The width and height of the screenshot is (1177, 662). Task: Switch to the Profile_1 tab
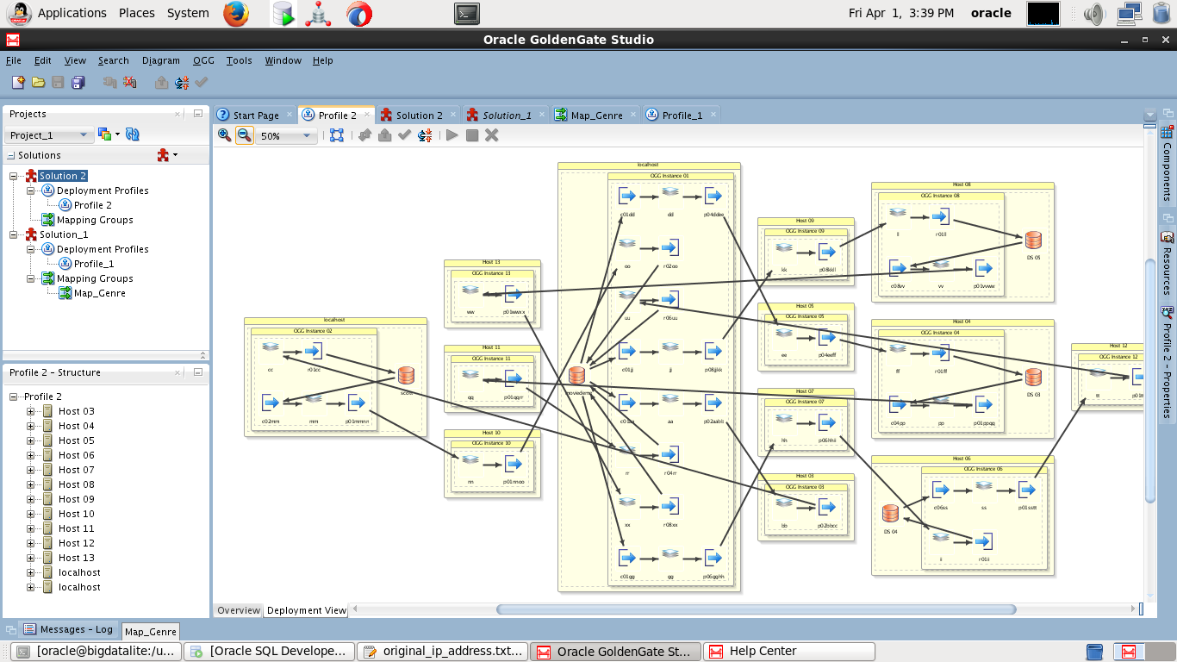click(x=682, y=116)
